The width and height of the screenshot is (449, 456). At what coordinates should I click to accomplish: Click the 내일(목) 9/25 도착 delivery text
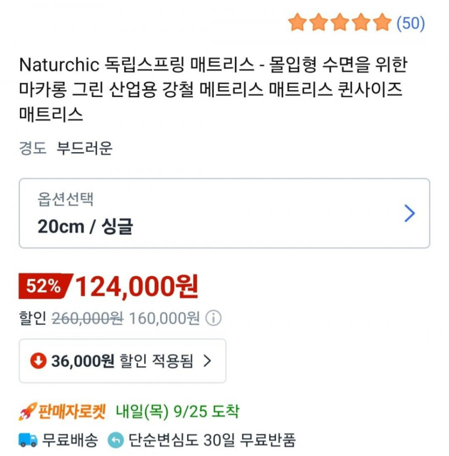(177, 412)
